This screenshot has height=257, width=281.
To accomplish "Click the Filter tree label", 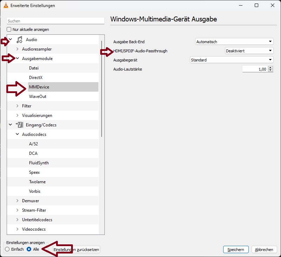I will (27, 106).
